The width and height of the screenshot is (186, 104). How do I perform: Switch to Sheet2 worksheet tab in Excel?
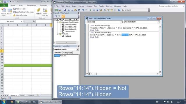coord(22,95)
